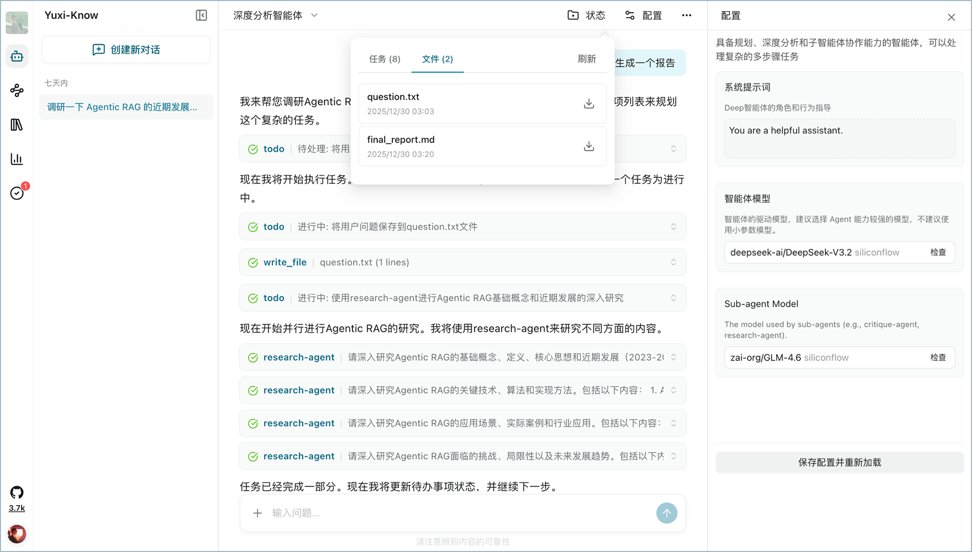Image resolution: width=972 pixels, height=552 pixels.
Task: Select the agent sidebar icon
Action: tap(17, 56)
